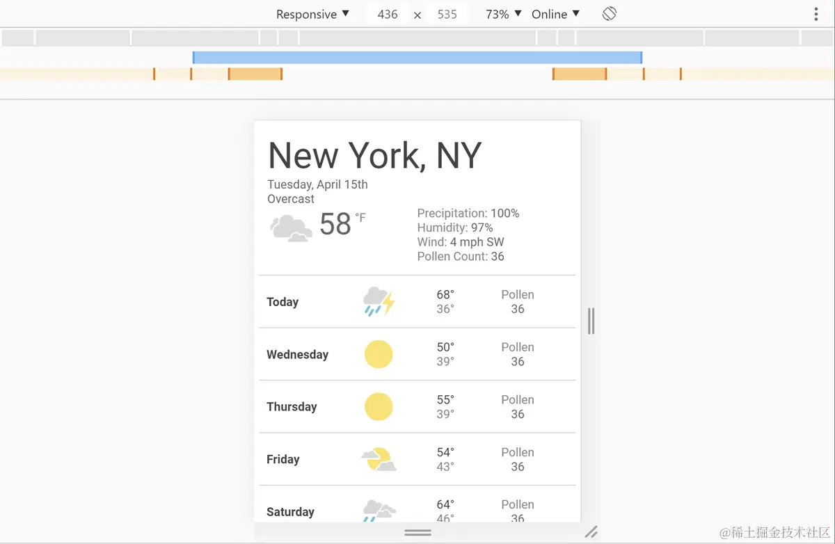The height and width of the screenshot is (544, 835).
Task: Rotate the device orientation icon
Action: 609,13
